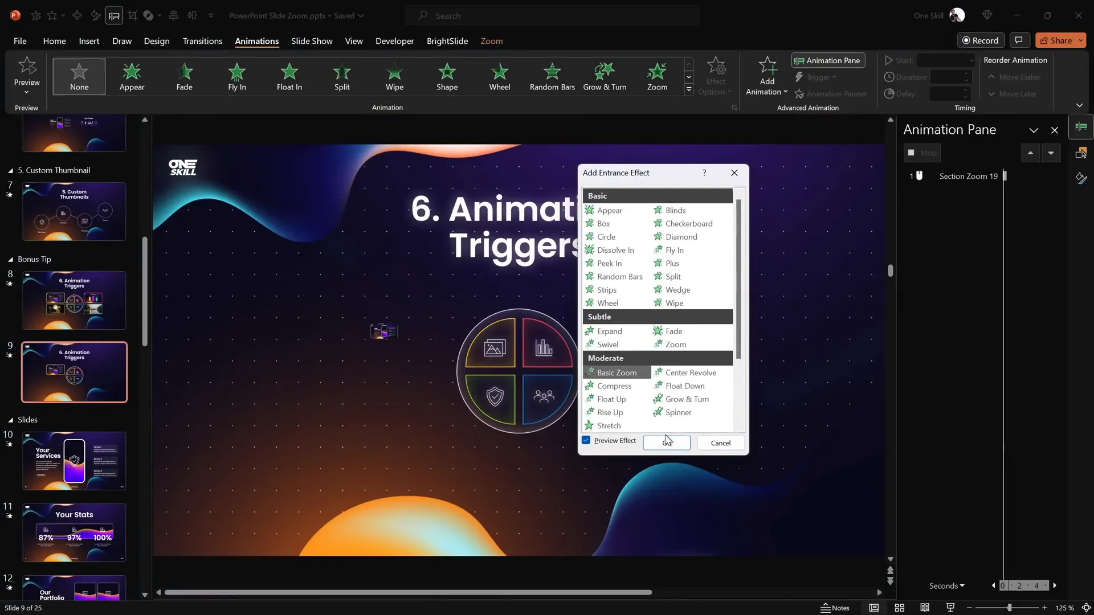The height and width of the screenshot is (615, 1094).
Task: Apply the Fade animation in ribbon gallery
Action: tap(184, 76)
